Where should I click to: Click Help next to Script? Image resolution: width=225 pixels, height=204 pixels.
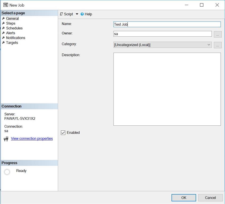[88, 14]
